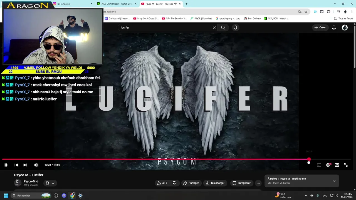Image resolution: width=356 pixels, height=200 pixels.
Task: Open ARA_GON - Watch bookmark
Action: pyautogui.click(x=277, y=19)
